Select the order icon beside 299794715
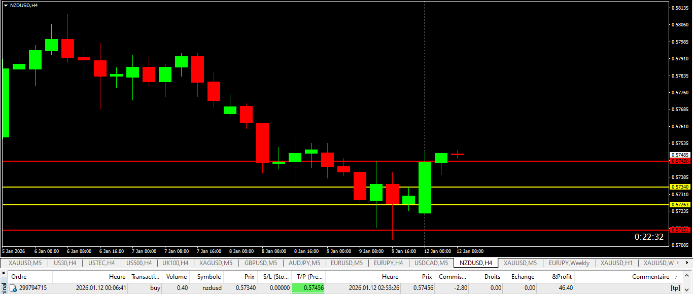Image resolution: width=693 pixels, height=294 pixels. [x=14, y=288]
